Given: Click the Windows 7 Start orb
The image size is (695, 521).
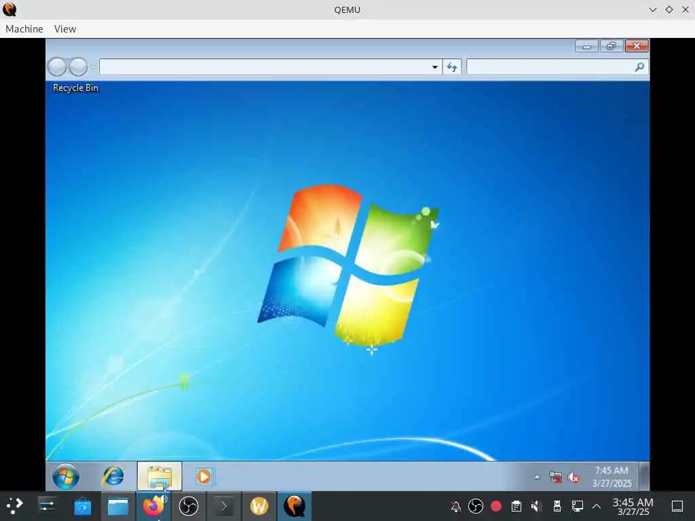Looking at the screenshot, I should [66, 477].
